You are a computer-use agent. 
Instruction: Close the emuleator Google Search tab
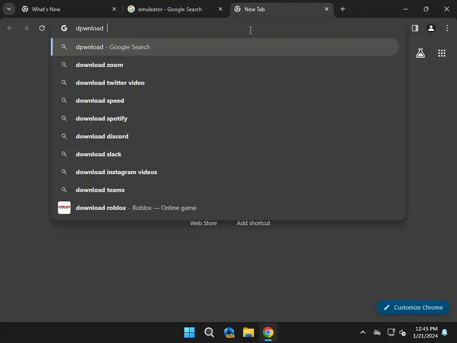pyautogui.click(x=220, y=9)
